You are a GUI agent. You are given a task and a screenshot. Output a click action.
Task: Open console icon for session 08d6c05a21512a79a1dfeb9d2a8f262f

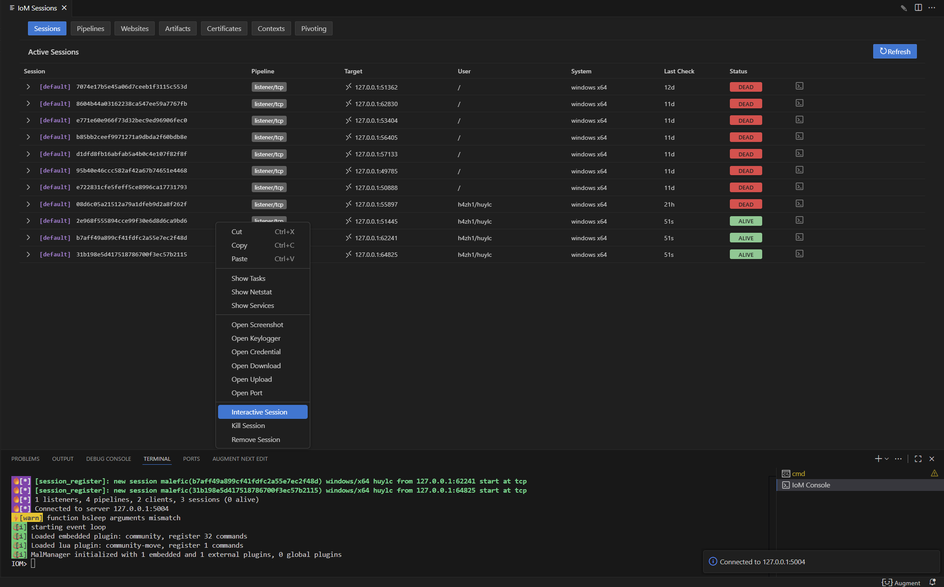pos(799,204)
